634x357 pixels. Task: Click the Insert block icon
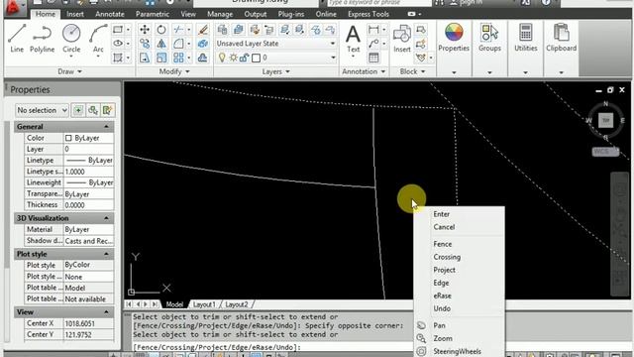(402, 39)
